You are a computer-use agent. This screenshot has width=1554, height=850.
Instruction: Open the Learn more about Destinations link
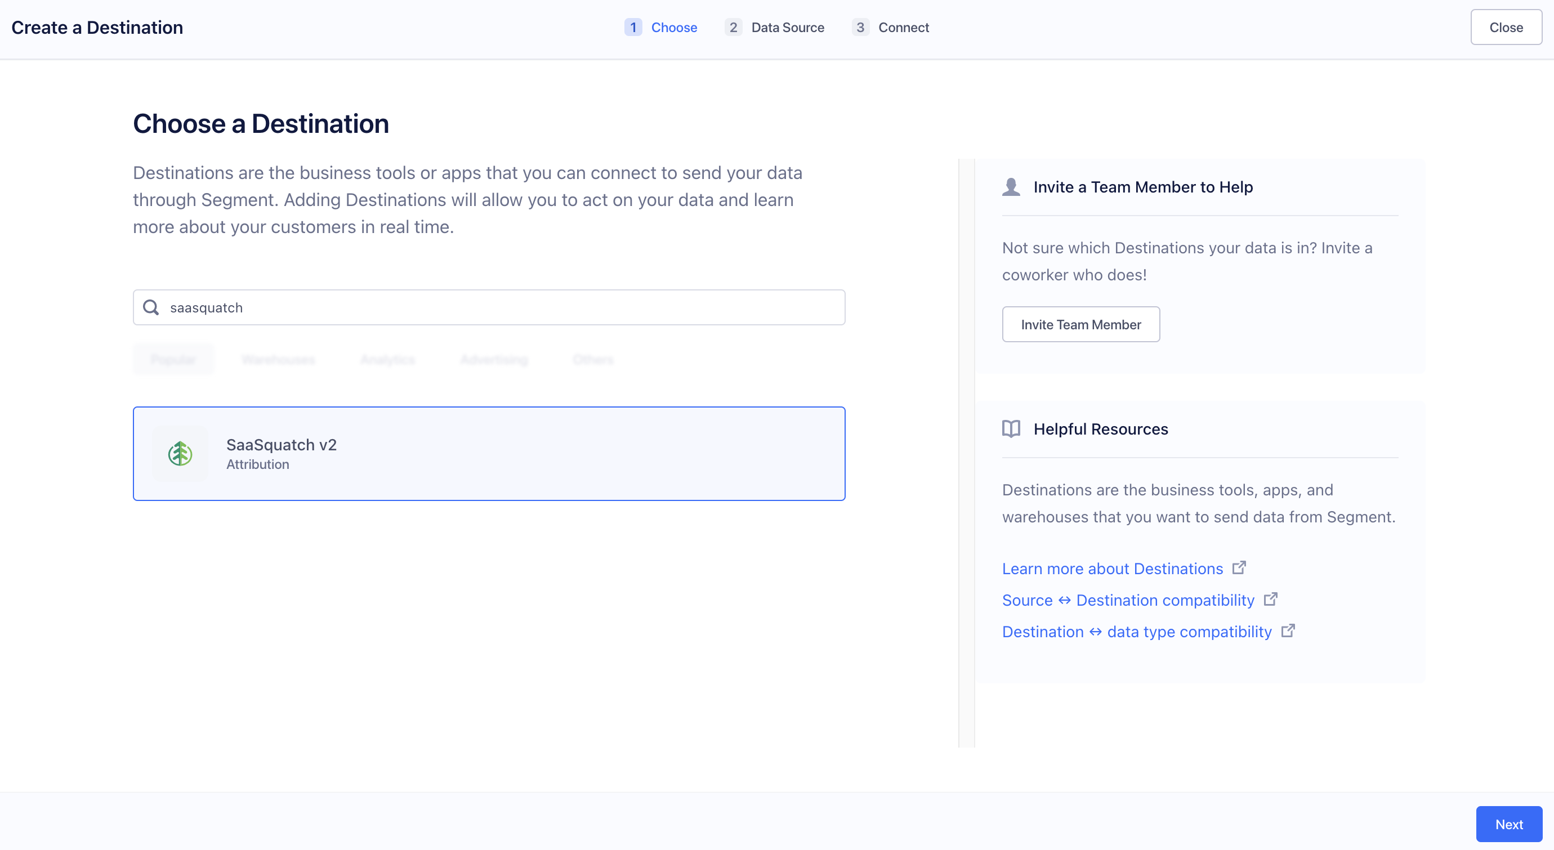(1112, 569)
